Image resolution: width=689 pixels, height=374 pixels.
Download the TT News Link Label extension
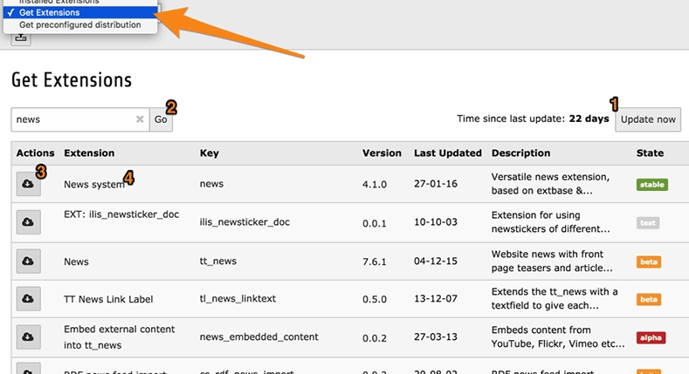click(x=28, y=299)
